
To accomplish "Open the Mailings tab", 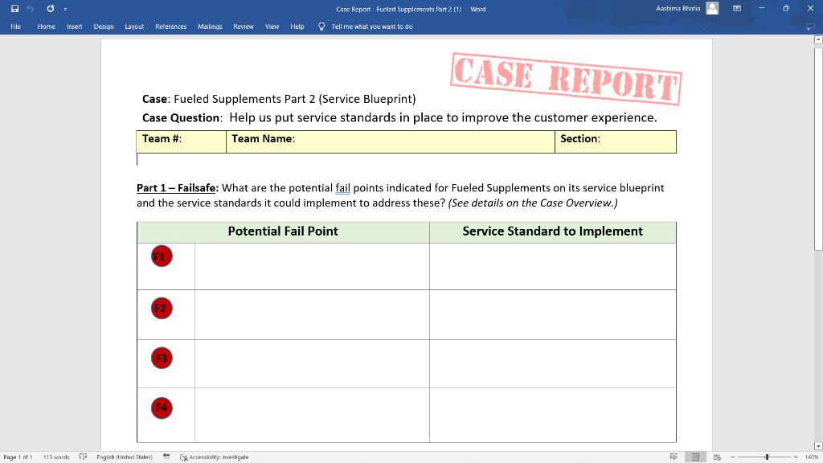I will pos(210,27).
